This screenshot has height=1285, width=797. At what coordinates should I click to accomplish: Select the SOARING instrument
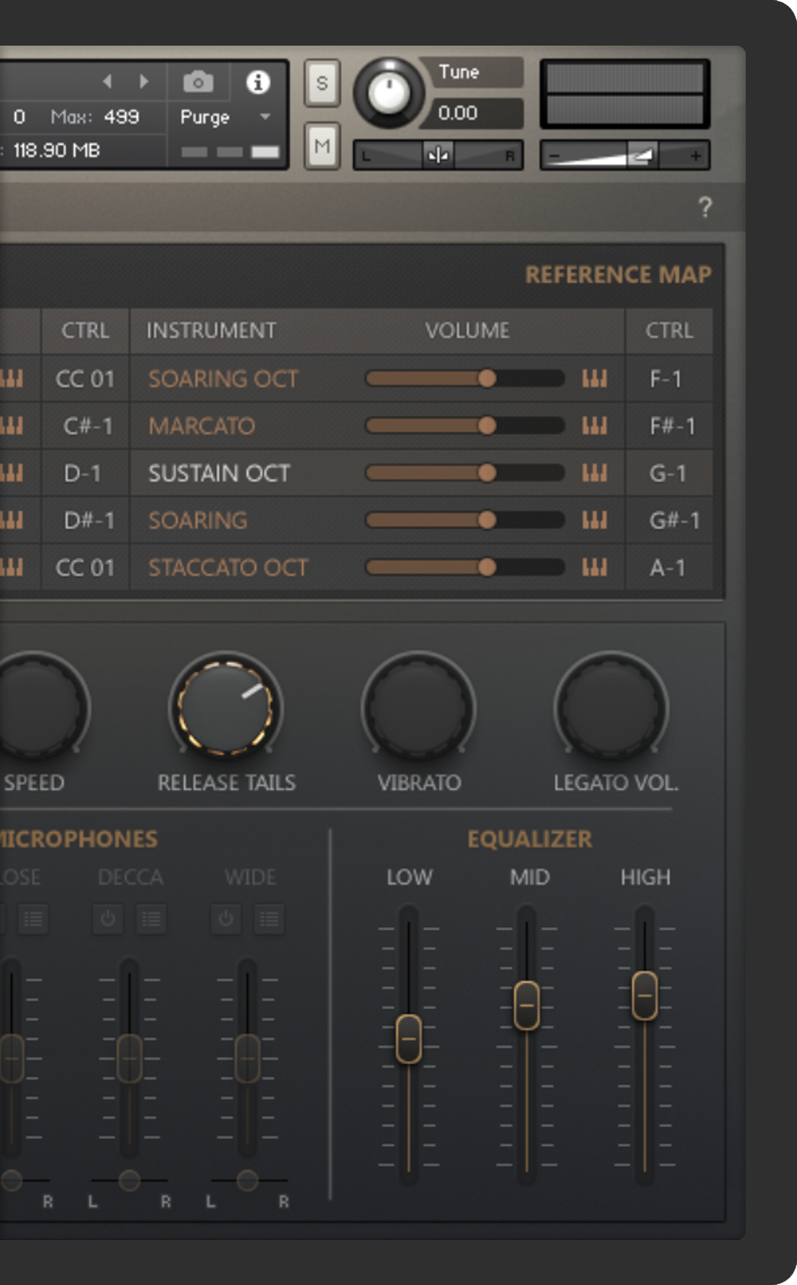[198, 520]
